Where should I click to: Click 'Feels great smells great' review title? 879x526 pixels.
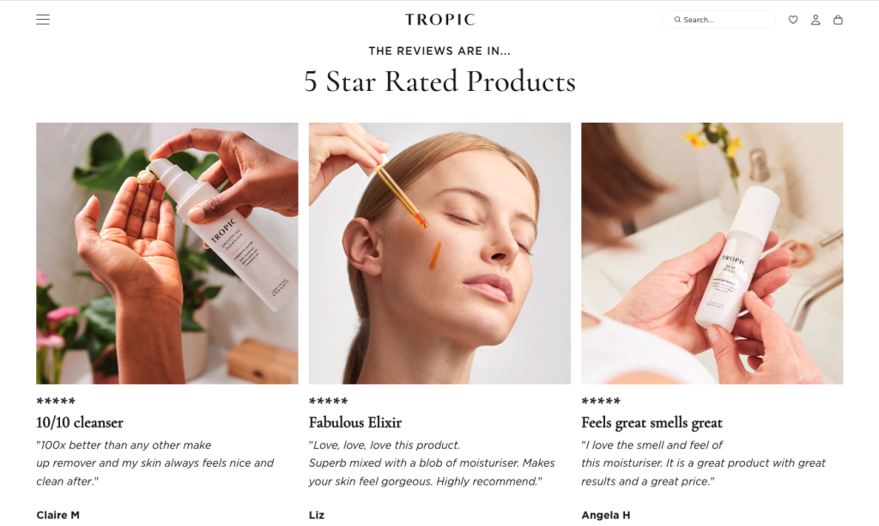click(652, 423)
